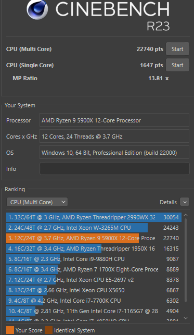Expand the ranking Details chevron button
The height and width of the screenshot is (335, 194).
pyautogui.click(x=185, y=202)
